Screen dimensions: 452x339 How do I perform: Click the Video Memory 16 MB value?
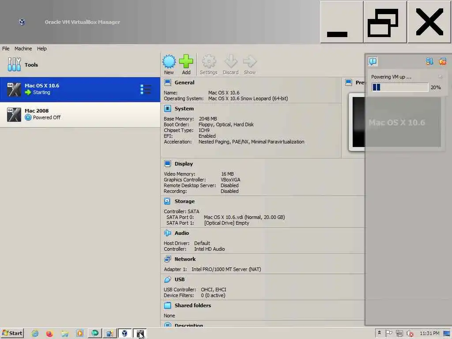pyautogui.click(x=227, y=174)
